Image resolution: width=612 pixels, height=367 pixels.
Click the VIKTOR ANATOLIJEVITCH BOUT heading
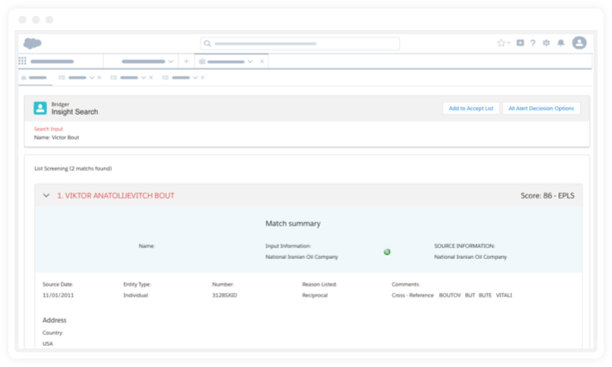tap(116, 196)
